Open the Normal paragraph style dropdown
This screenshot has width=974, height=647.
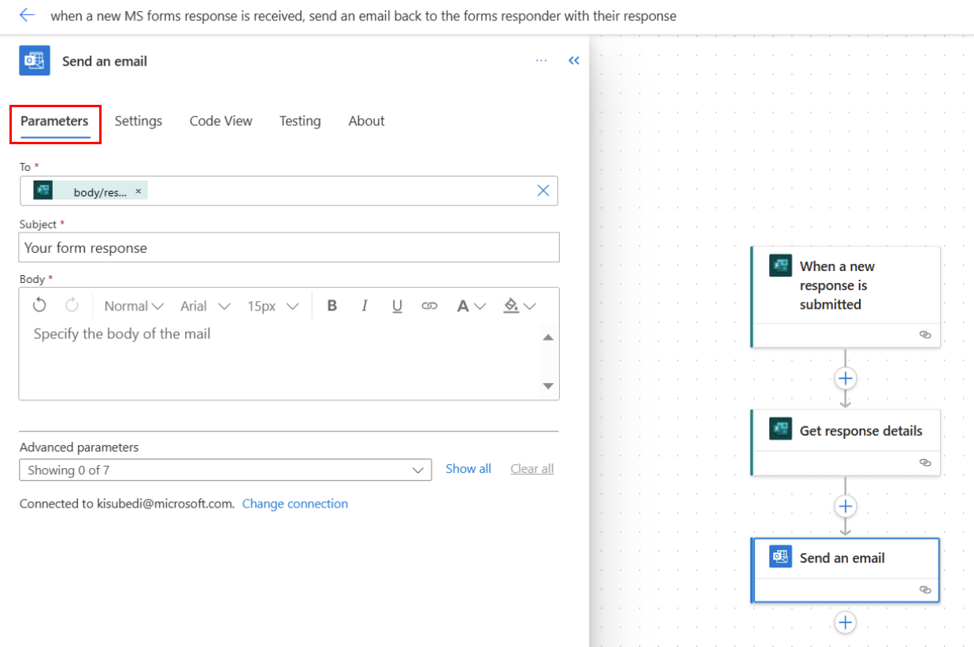(134, 306)
